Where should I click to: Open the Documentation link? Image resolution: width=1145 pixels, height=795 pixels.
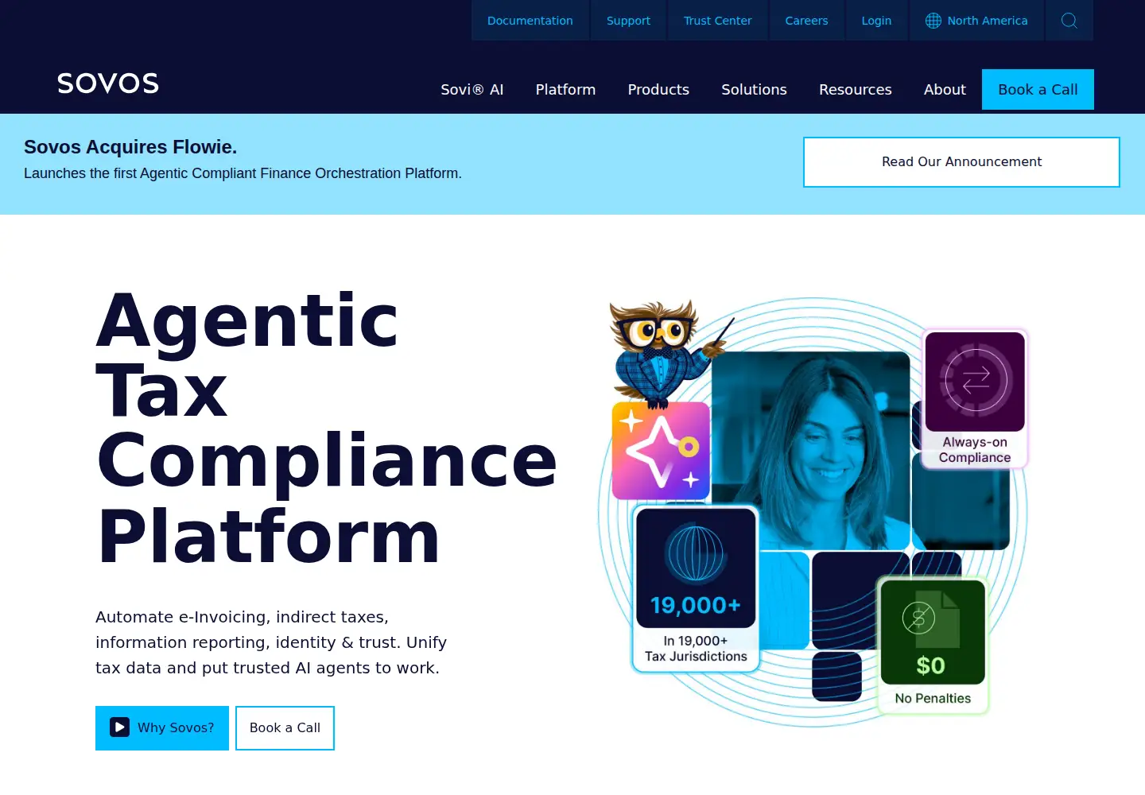[530, 21]
